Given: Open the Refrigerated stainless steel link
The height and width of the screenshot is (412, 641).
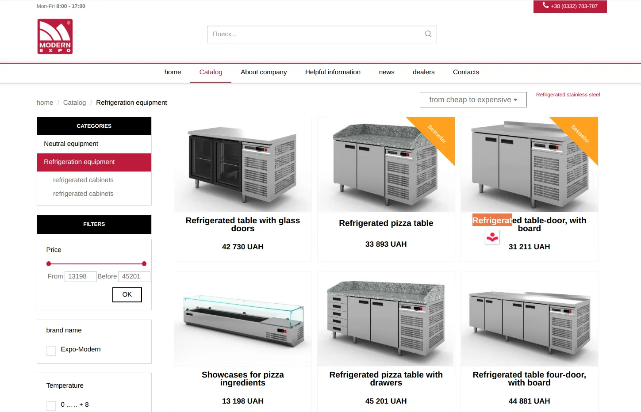Looking at the screenshot, I should (568, 95).
